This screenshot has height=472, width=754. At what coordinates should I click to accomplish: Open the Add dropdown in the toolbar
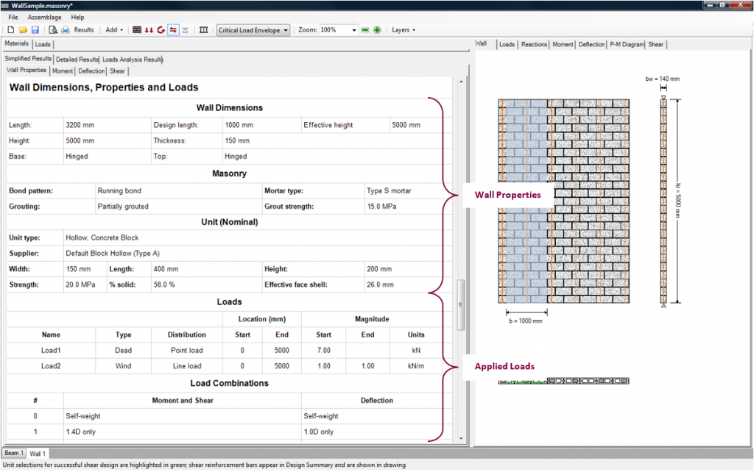tap(114, 30)
